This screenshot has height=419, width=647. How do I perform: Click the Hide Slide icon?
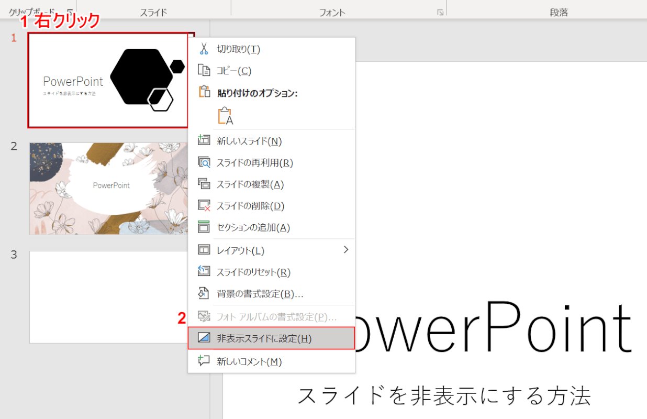(x=204, y=338)
